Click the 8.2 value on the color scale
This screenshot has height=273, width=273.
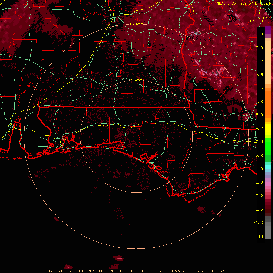point(259,61)
